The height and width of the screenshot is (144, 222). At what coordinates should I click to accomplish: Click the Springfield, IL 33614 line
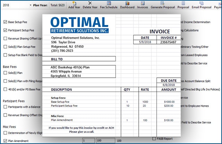66,76
